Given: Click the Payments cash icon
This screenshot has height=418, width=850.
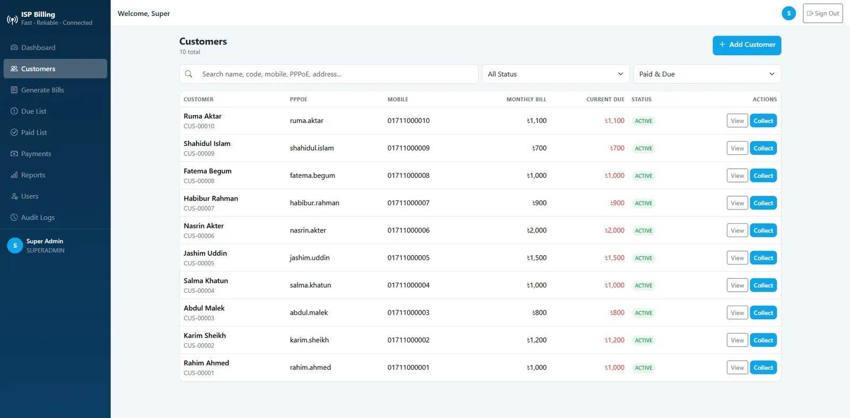Looking at the screenshot, I should coord(14,154).
